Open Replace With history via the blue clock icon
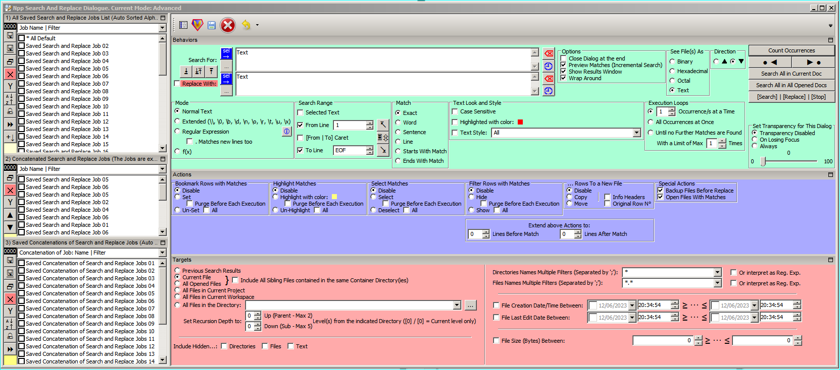The image size is (840, 370). [x=549, y=91]
